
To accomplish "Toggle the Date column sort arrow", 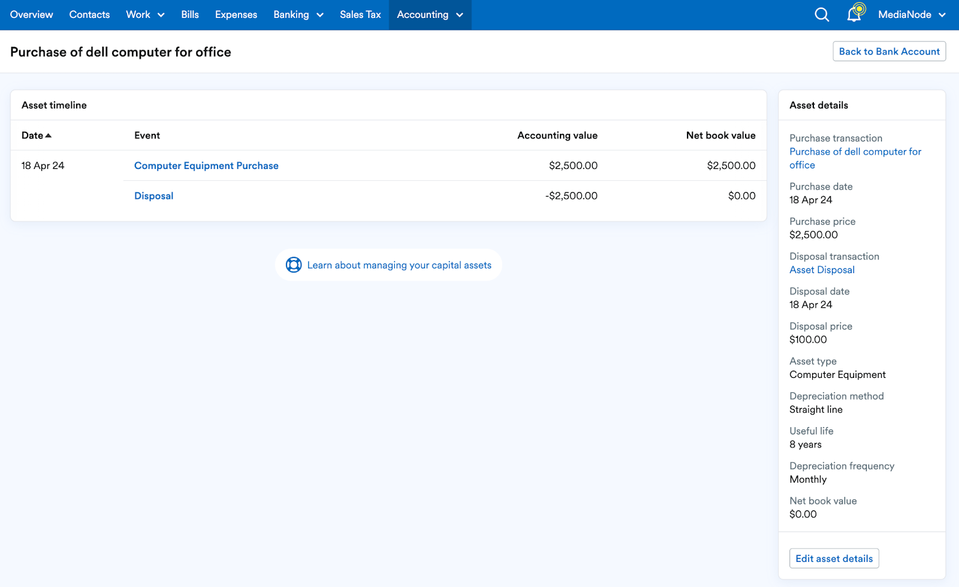I will tap(49, 135).
